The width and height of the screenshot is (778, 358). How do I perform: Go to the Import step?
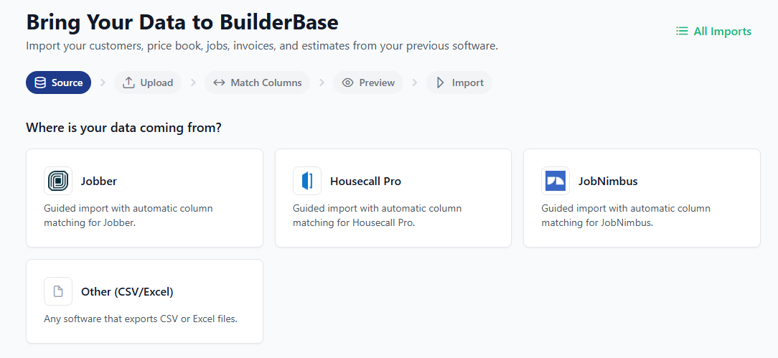click(x=459, y=83)
